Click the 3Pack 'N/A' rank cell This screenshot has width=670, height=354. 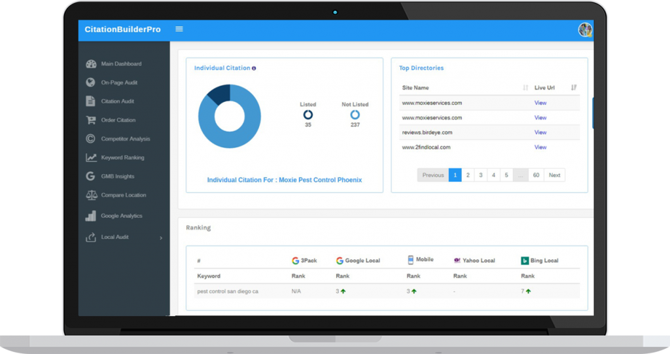pyautogui.click(x=296, y=291)
